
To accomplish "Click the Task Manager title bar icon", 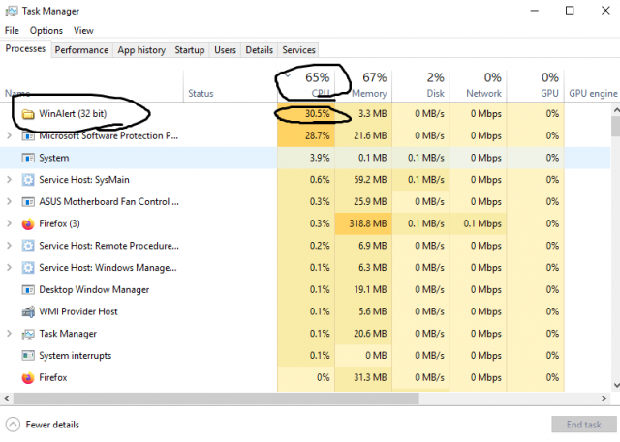I will pos(10,11).
